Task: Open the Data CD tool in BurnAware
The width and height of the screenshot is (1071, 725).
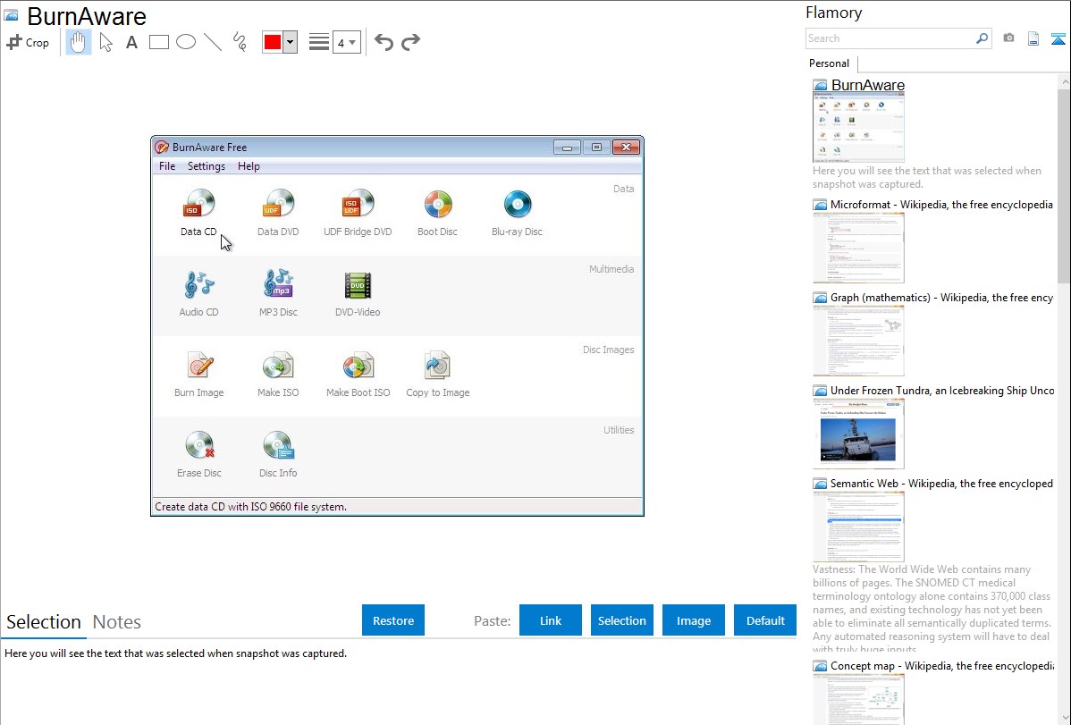Action: coord(198,213)
